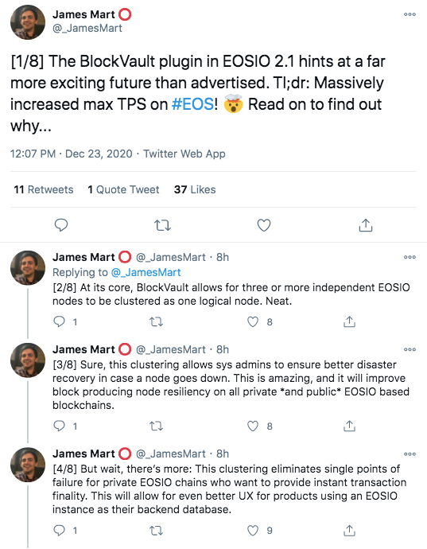The height and width of the screenshot is (549, 427).
Task: Open more options on [2/8] tweet
Action: pyautogui.click(x=410, y=257)
